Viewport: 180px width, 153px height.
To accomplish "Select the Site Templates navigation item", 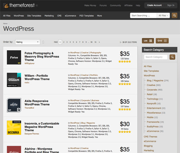I will tap(34, 16).
